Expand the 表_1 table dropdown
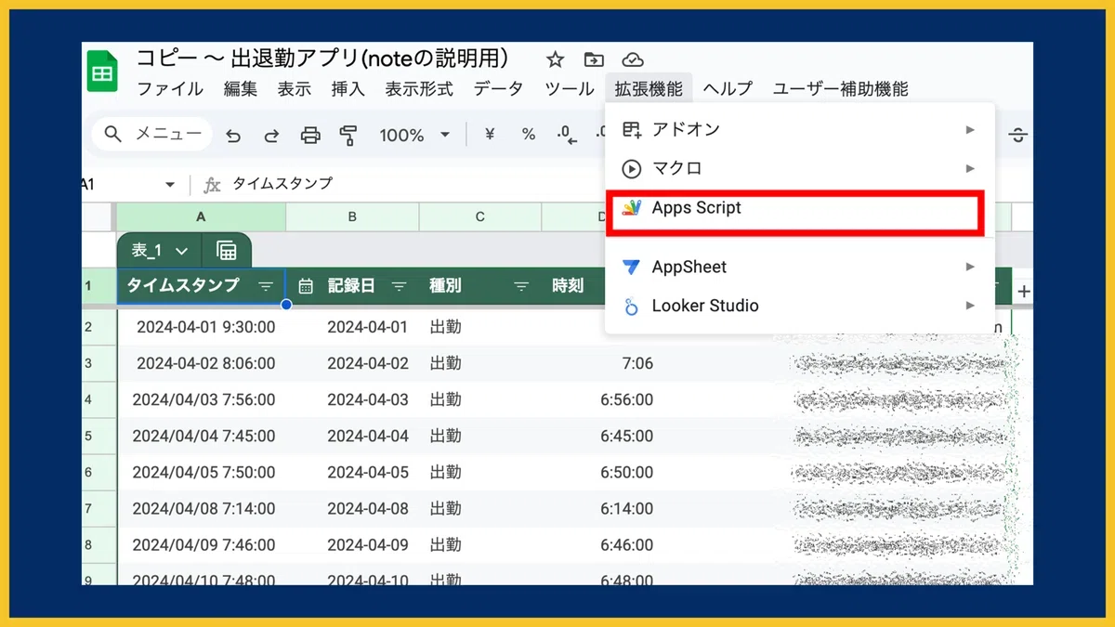 pyautogui.click(x=182, y=251)
